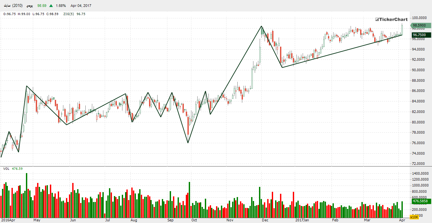
Task: Click the green up-triangle price change indicator
Action: 51,6
